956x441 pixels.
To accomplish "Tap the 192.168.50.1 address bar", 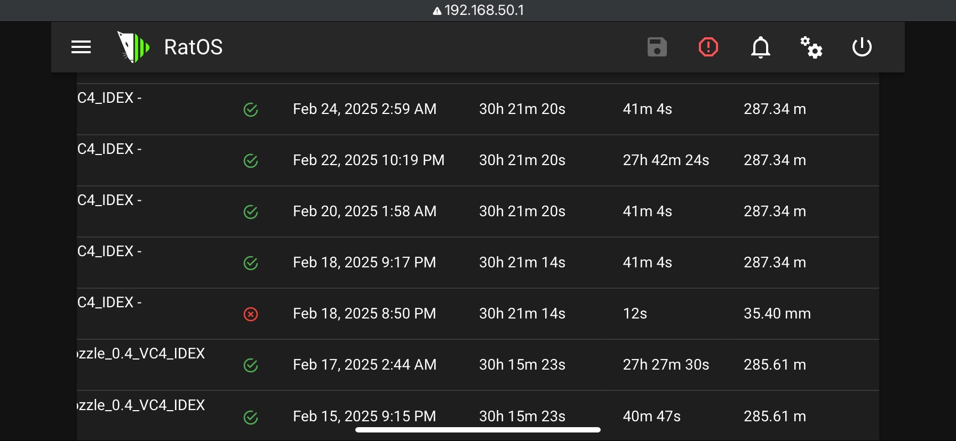I will tap(478, 10).
